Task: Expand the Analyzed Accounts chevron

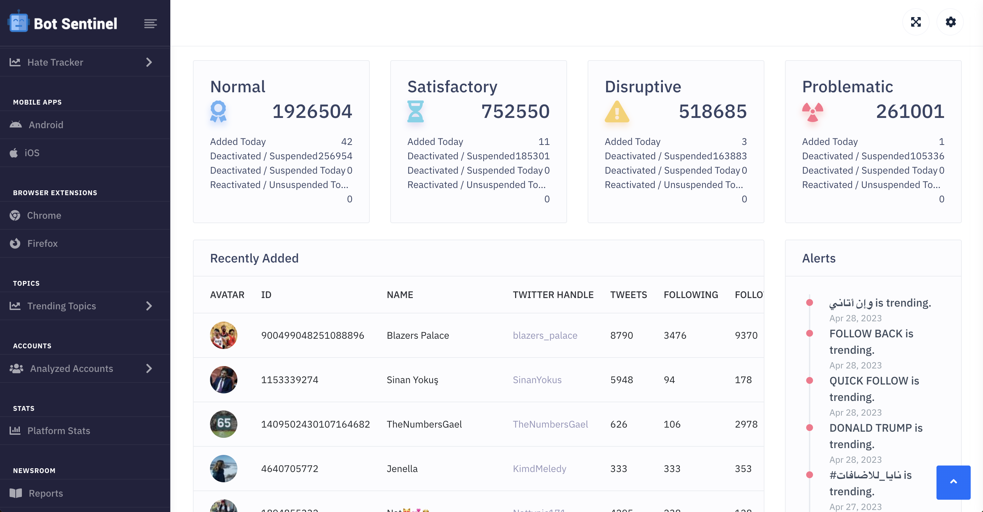Action: [x=149, y=368]
